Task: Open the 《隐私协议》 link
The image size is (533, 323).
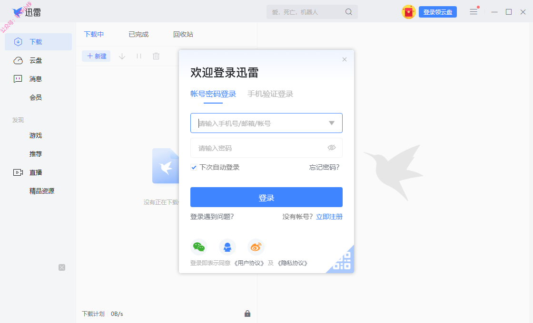Action: click(292, 263)
